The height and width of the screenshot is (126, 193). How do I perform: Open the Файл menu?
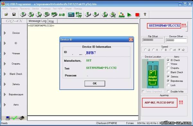(5, 9)
